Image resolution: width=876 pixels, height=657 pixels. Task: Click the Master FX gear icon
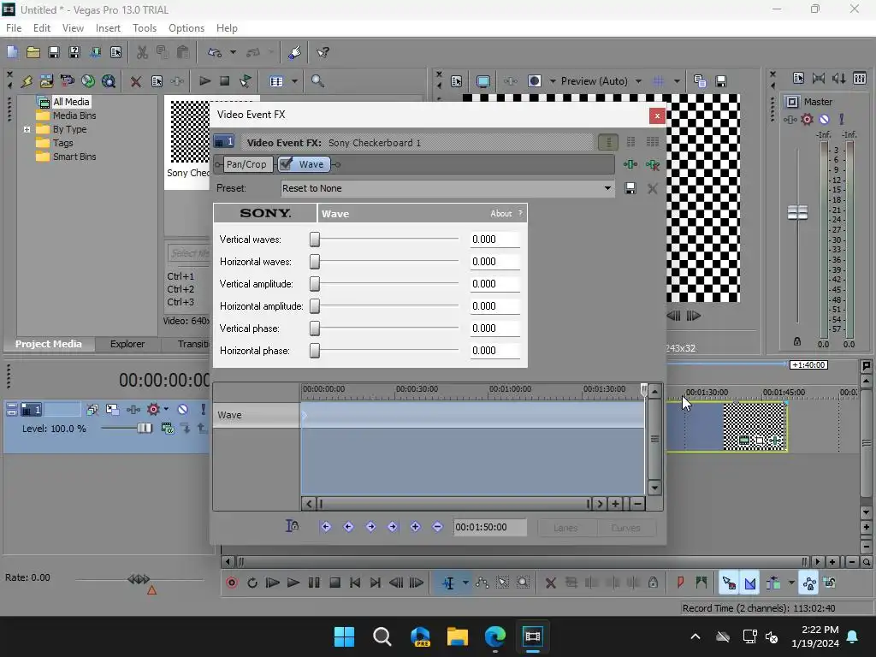807,119
